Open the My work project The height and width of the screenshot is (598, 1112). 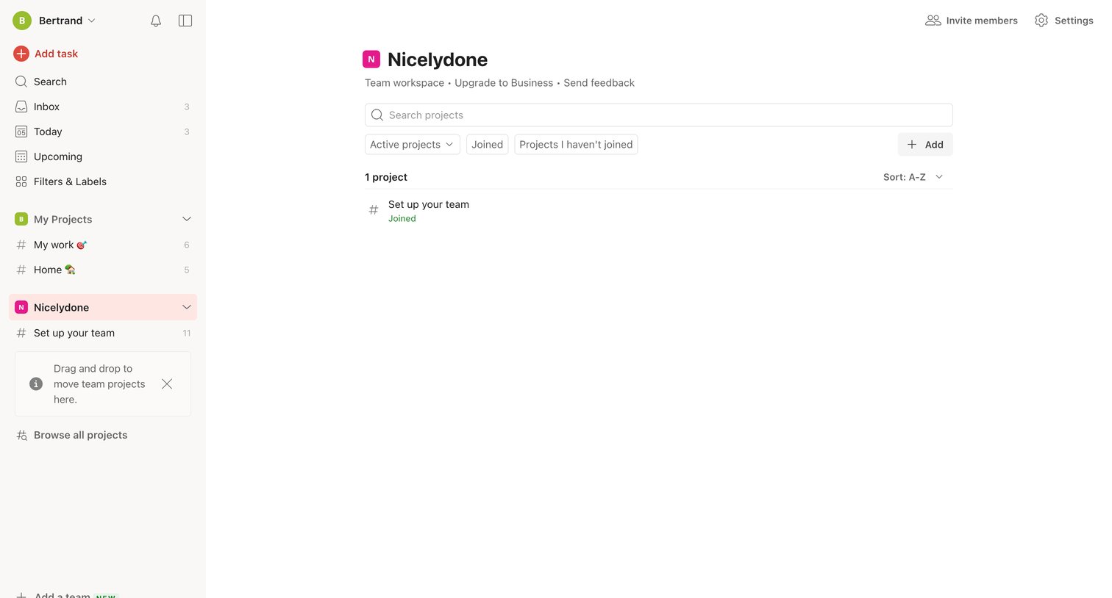pos(103,245)
